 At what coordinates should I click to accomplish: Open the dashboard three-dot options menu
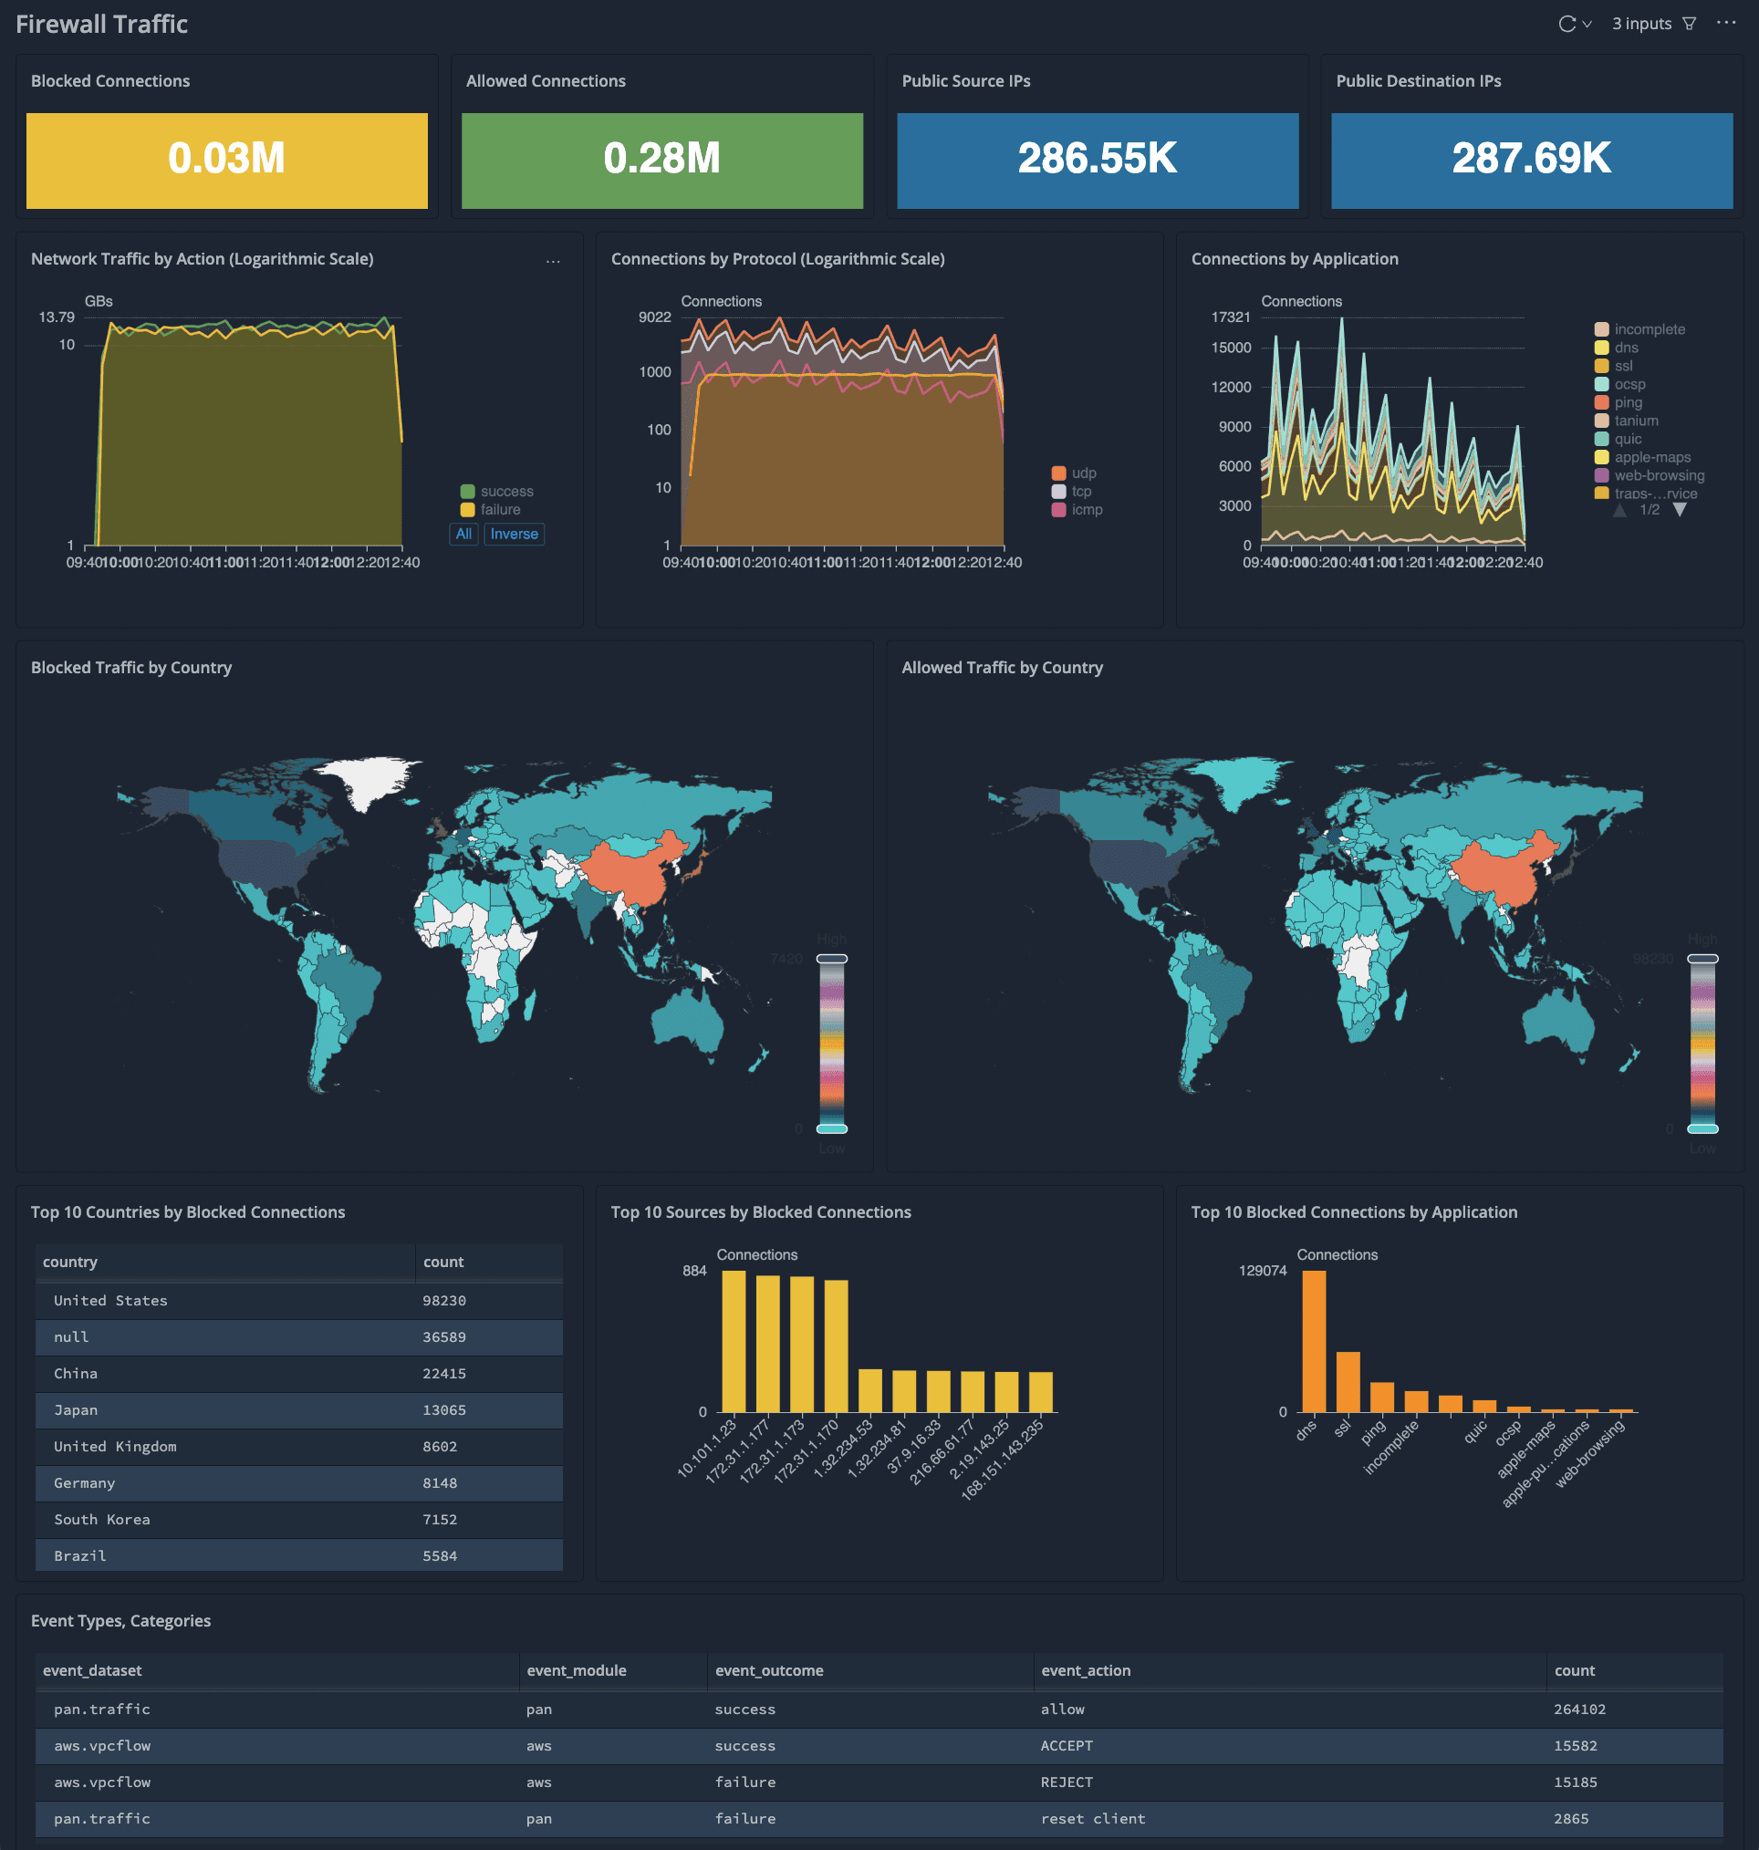point(1725,23)
